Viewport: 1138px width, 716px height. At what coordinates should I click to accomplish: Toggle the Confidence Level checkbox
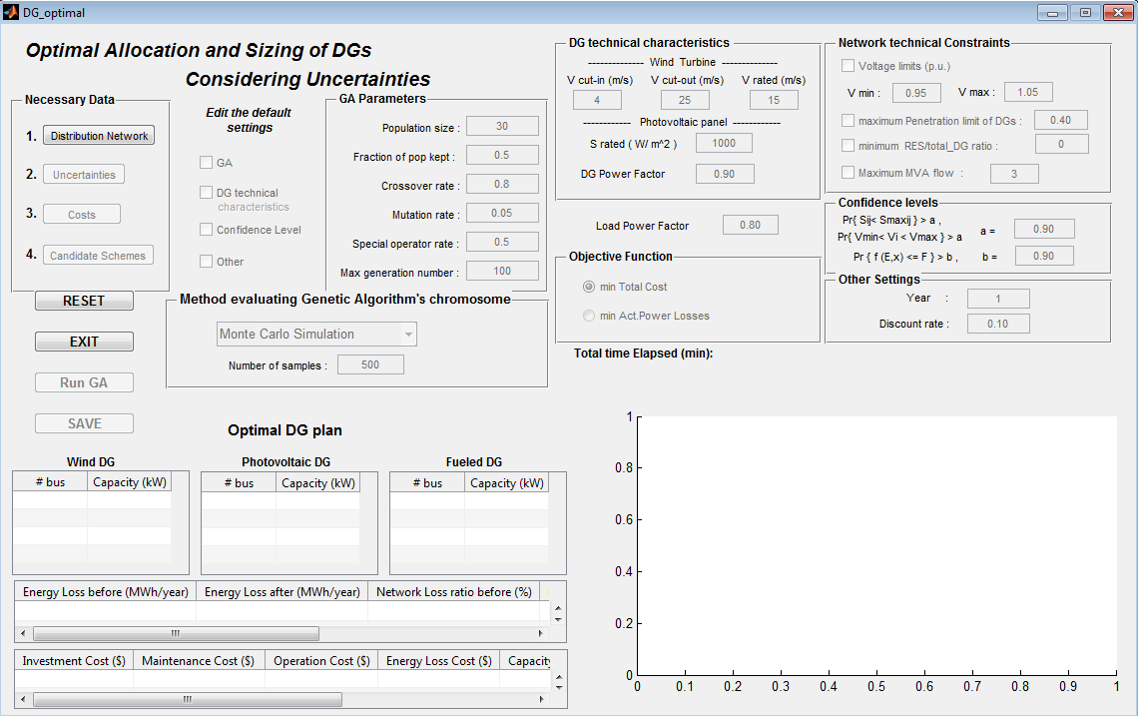pos(206,230)
